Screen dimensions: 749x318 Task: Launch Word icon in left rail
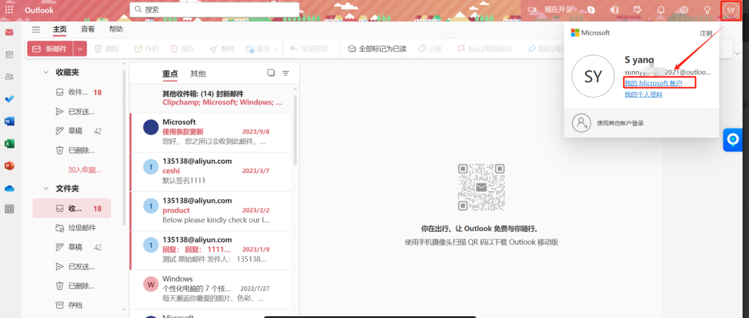tap(9, 121)
